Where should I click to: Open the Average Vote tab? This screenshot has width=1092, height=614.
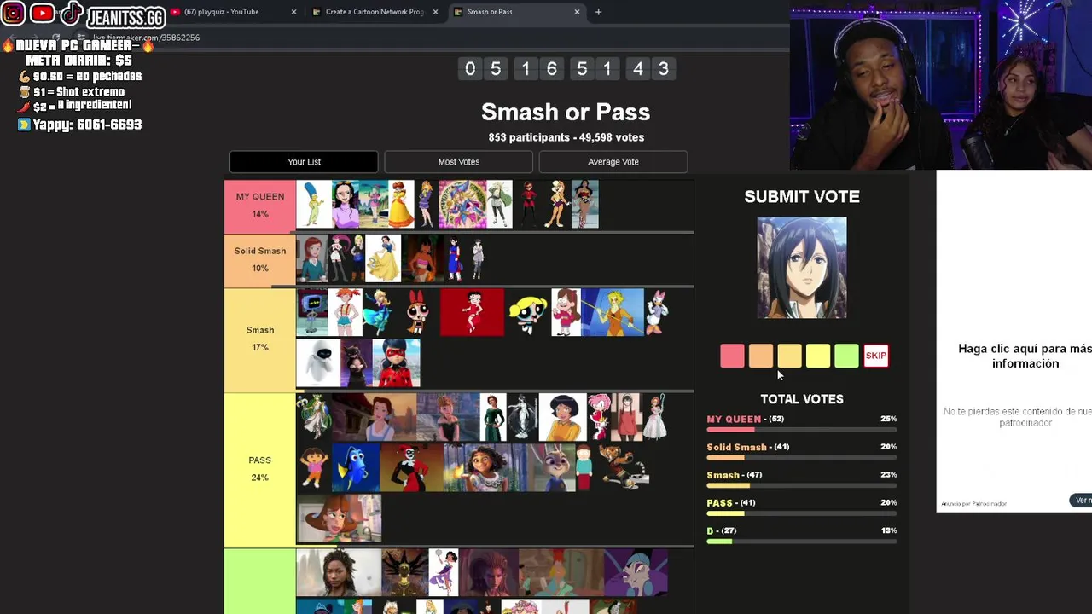[x=613, y=162]
